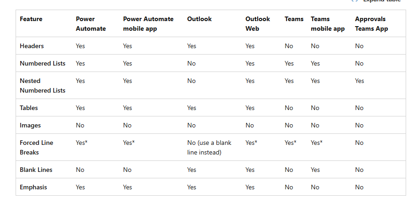413x204 pixels.
Task: Click the Expand table button text
Action: click(x=382, y=1)
